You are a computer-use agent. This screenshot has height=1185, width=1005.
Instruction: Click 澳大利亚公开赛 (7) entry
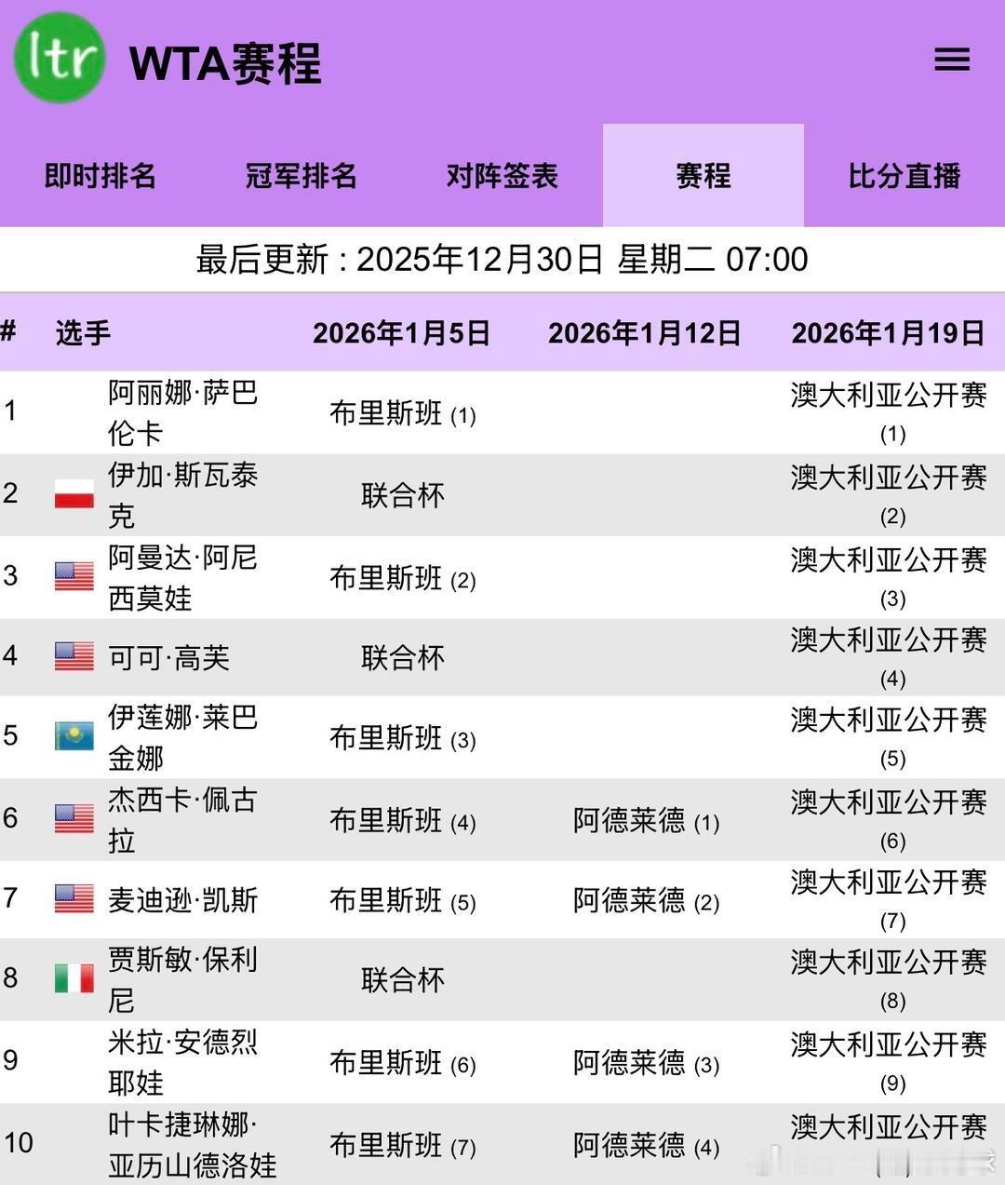pos(890,899)
